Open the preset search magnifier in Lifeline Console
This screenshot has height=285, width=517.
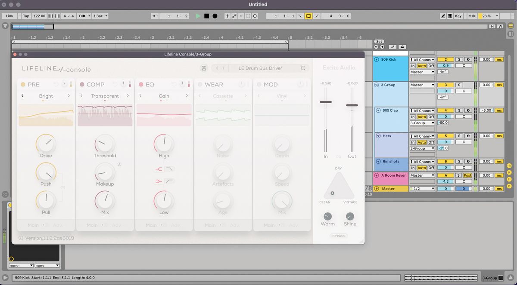(x=303, y=68)
